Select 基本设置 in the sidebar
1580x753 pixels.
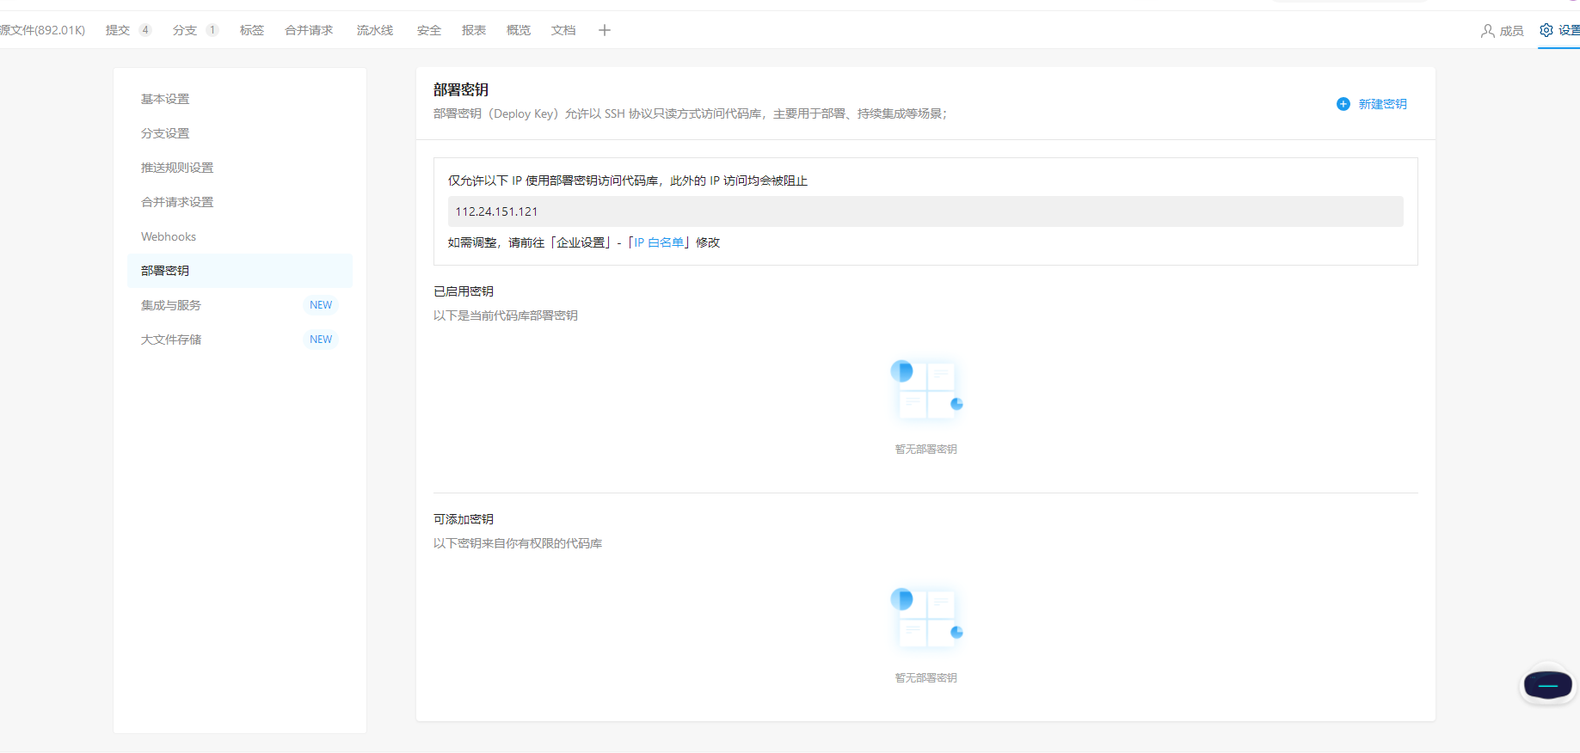[240, 99]
